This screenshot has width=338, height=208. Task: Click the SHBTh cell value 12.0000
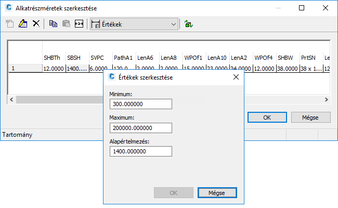pyautogui.click(x=54, y=69)
